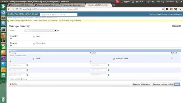Screen dimensions: 183x103
Task: Click plus next to third empty country name field
Action: 28,75
